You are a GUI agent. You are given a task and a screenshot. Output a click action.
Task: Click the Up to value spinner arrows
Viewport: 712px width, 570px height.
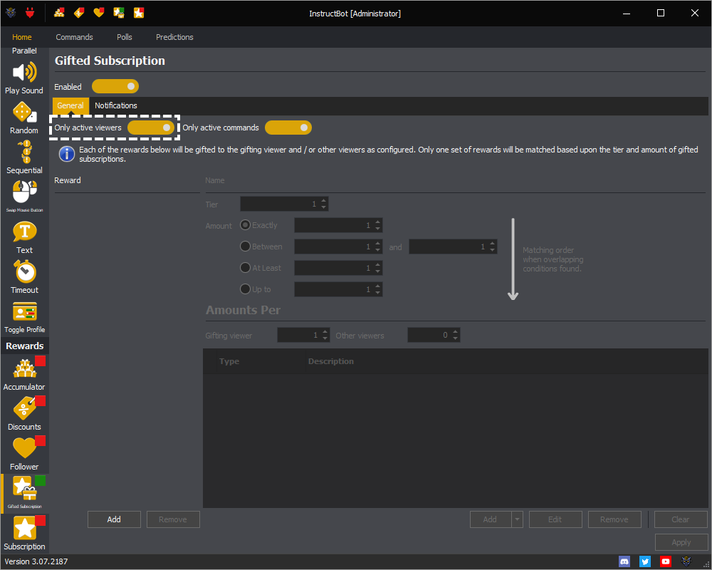(378, 289)
